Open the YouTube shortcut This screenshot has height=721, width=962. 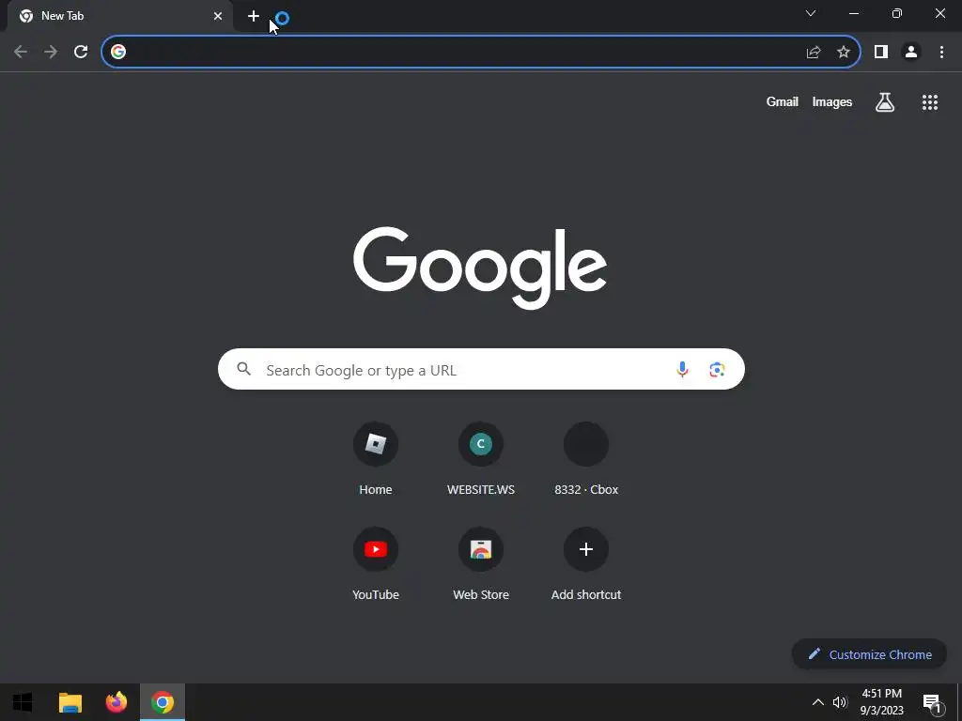376,564
